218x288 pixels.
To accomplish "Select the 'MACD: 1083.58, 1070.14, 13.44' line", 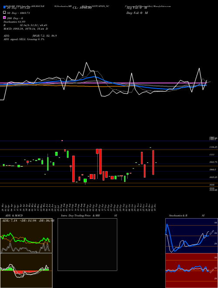I will [24, 29].
